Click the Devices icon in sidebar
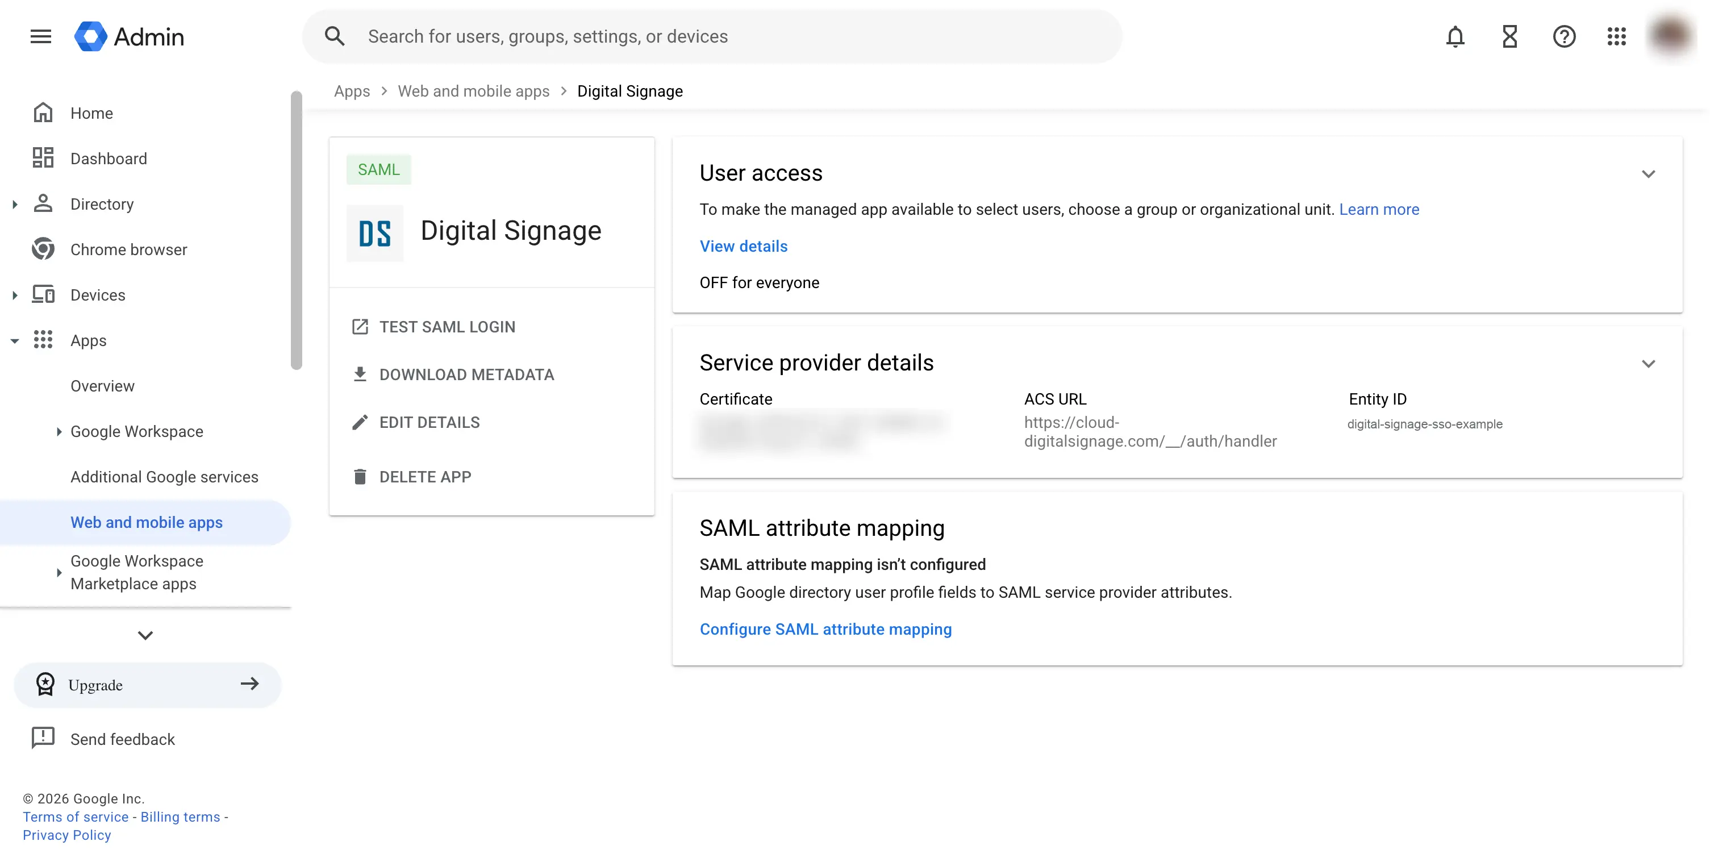 43,294
